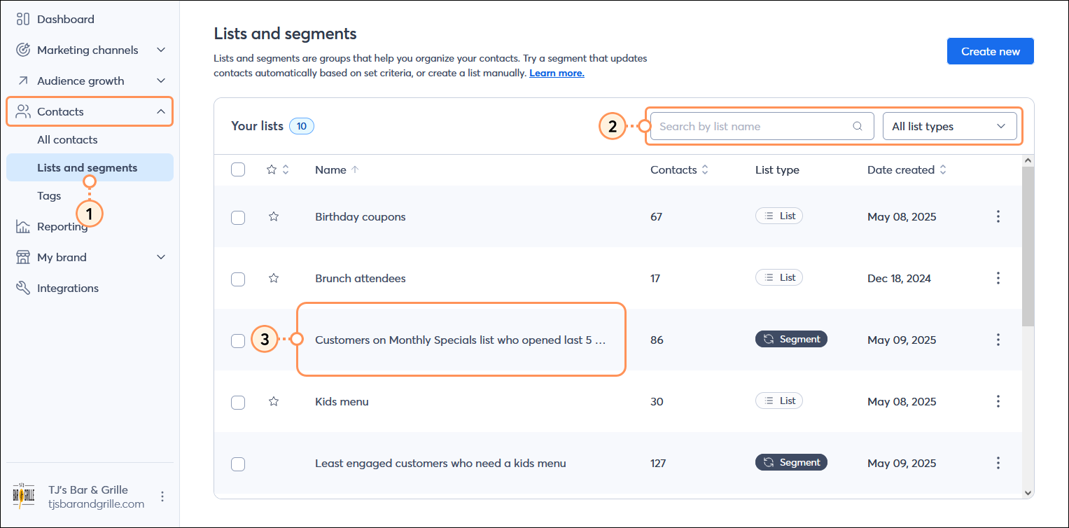This screenshot has height=528, width=1069.
Task: Click the Integrations wrench icon
Action: 23,288
